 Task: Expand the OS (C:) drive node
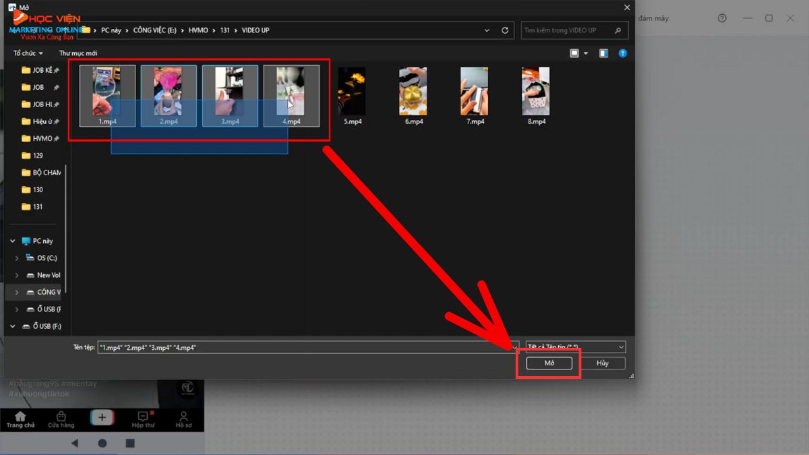pyautogui.click(x=17, y=258)
